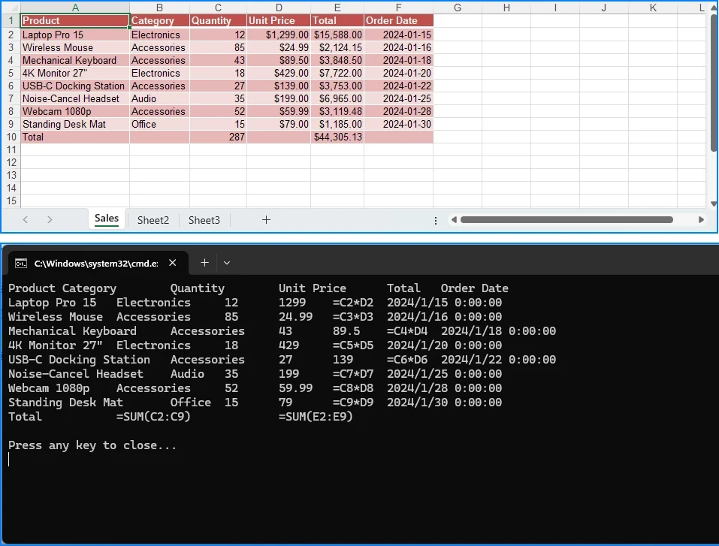Viewport: 719px width, 546px height.
Task: Click 'Press any key to close...' line
Action: coord(92,445)
